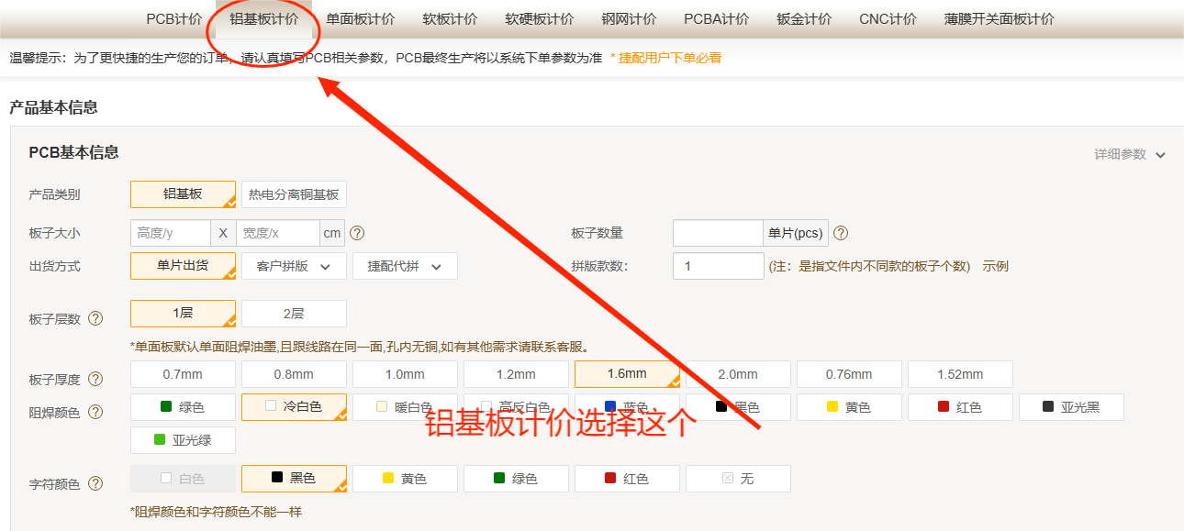Select 绿色 solder mask color

(184, 407)
